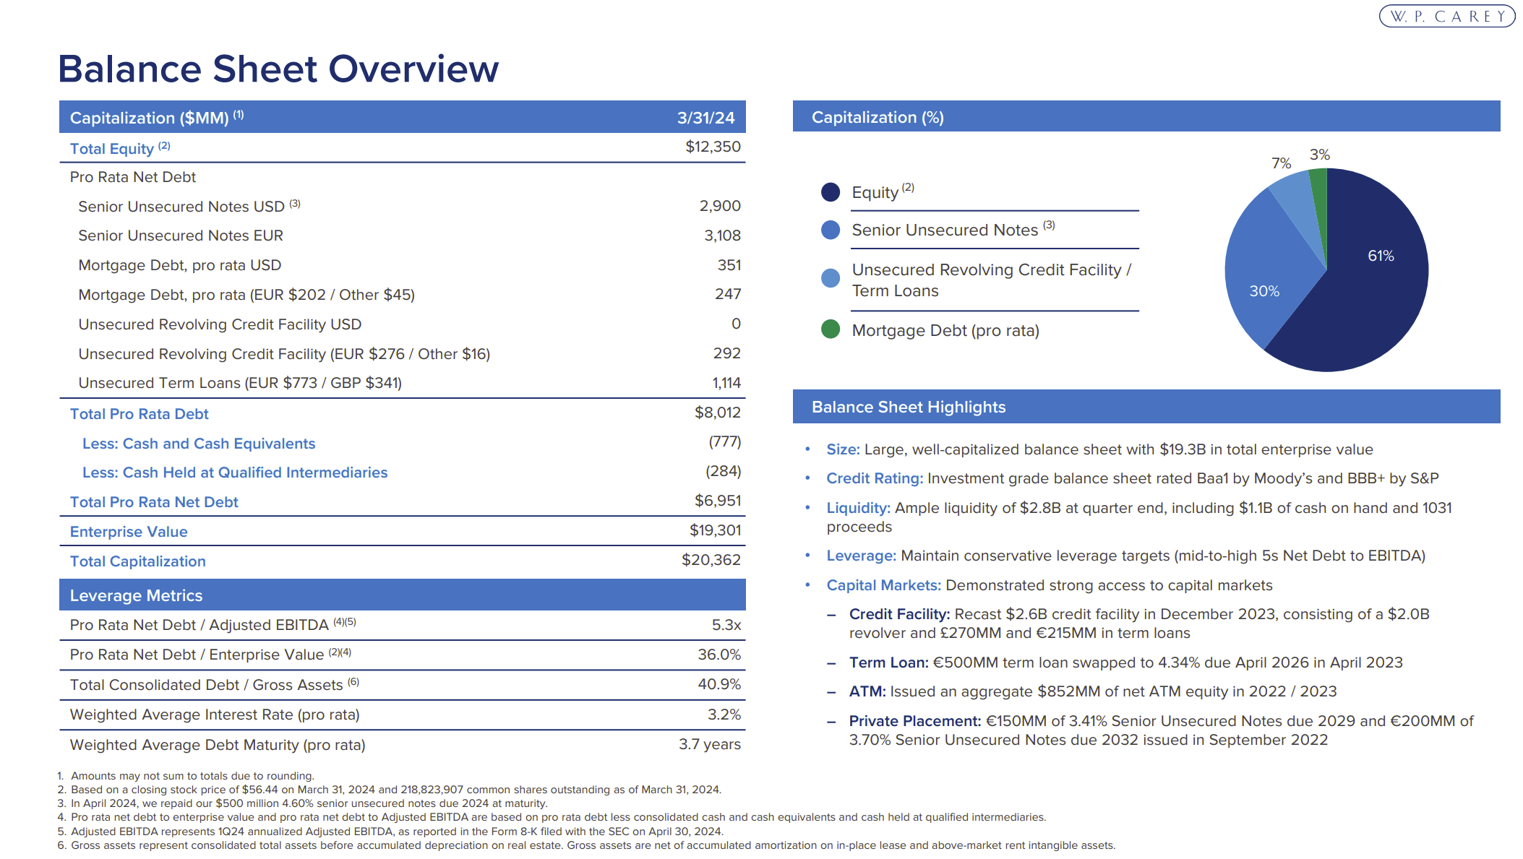Select Mortgage Debt EUR $202 / Other $45 row
1523x859 pixels.
pos(403,295)
